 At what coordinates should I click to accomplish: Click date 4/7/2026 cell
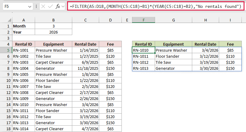coord(86,129)
